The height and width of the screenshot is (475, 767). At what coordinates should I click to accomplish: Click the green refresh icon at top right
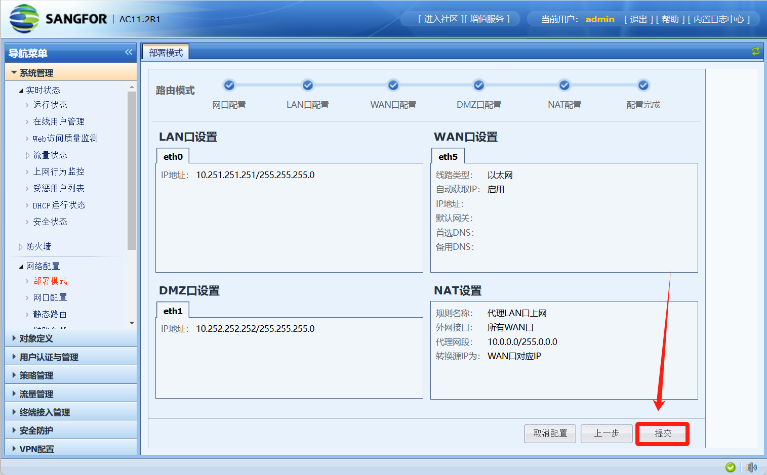pos(755,51)
